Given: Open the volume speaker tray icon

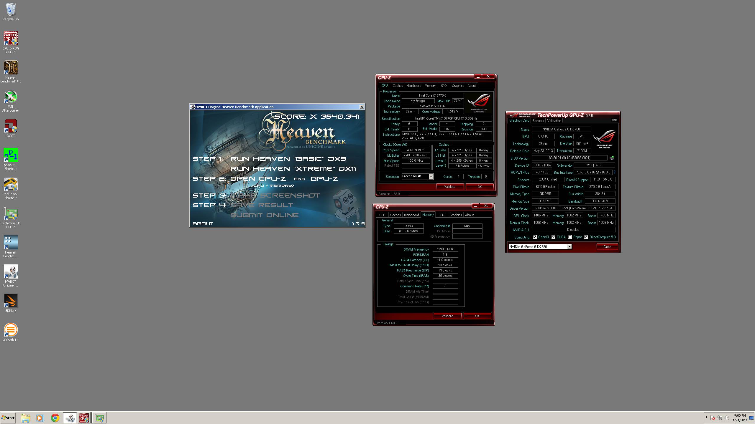Looking at the screenshot, I should [x=727, y=418].
